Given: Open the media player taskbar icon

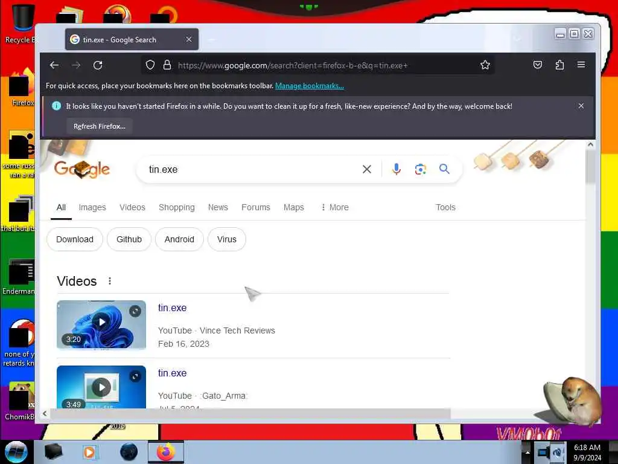Looking at the screenshot, I should pos(89,452).
